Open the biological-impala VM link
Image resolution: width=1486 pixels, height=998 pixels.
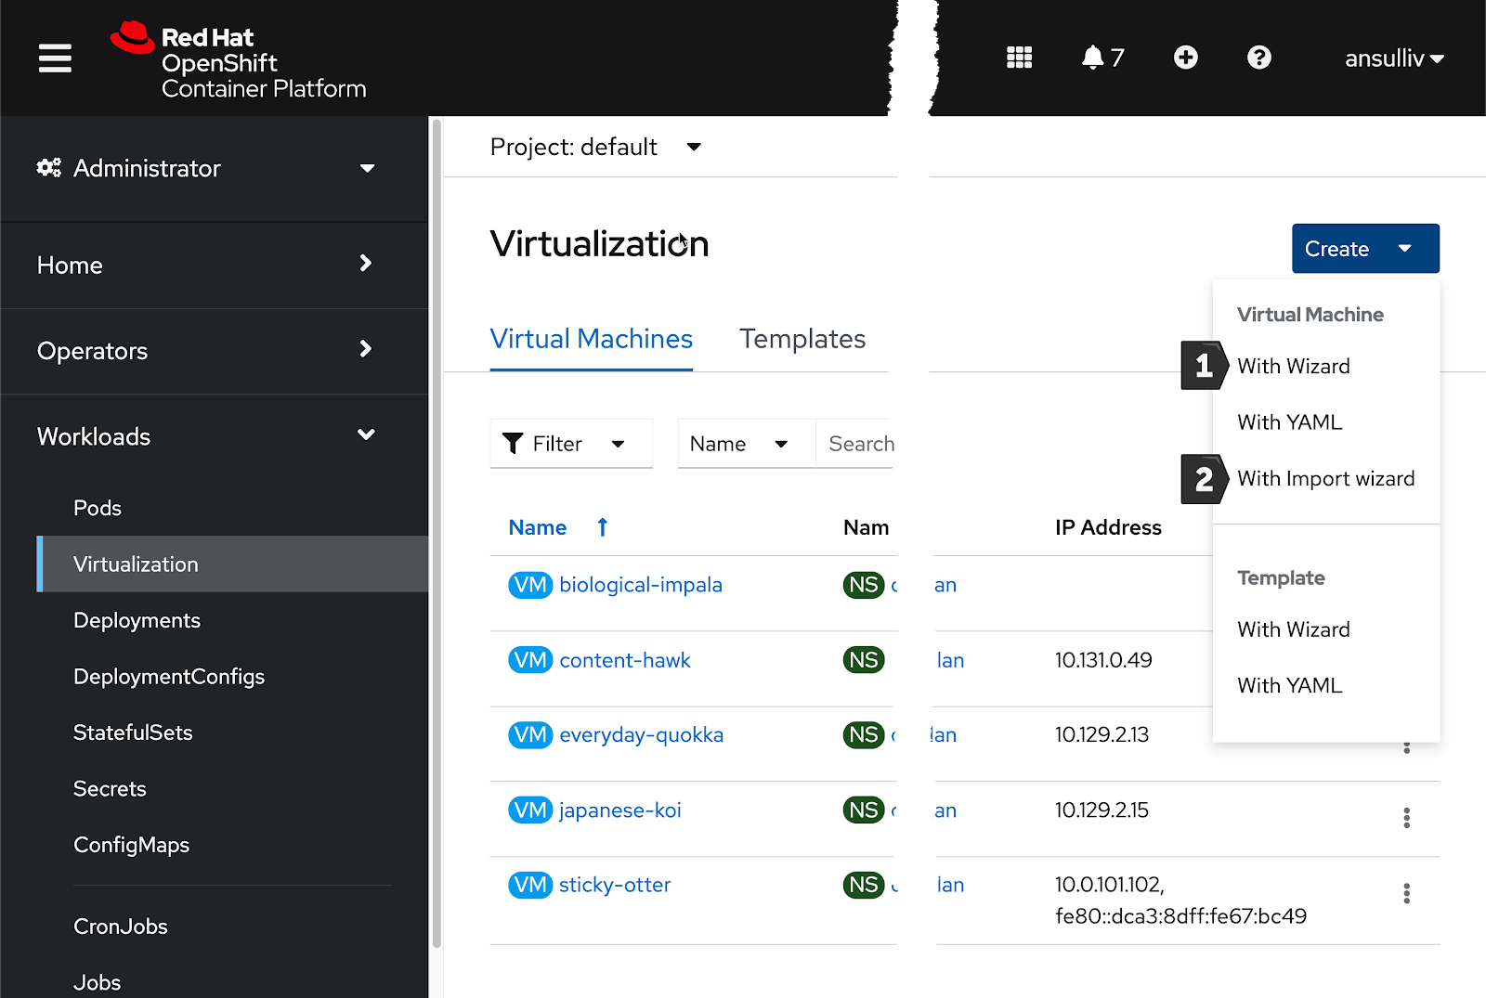[640, 585]
